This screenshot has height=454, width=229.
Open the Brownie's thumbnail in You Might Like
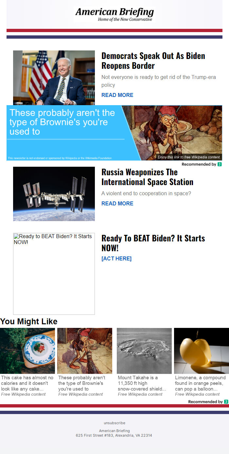pyautogui.click(x=85, y=351)
